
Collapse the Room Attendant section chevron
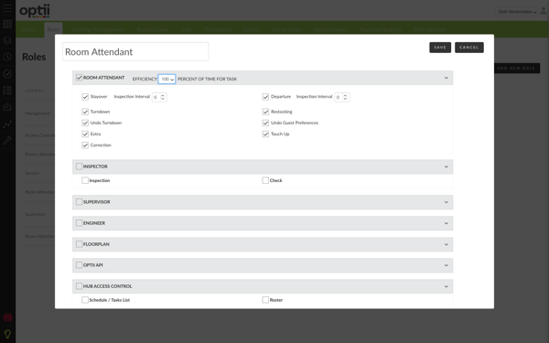click(x=447, y=78)
